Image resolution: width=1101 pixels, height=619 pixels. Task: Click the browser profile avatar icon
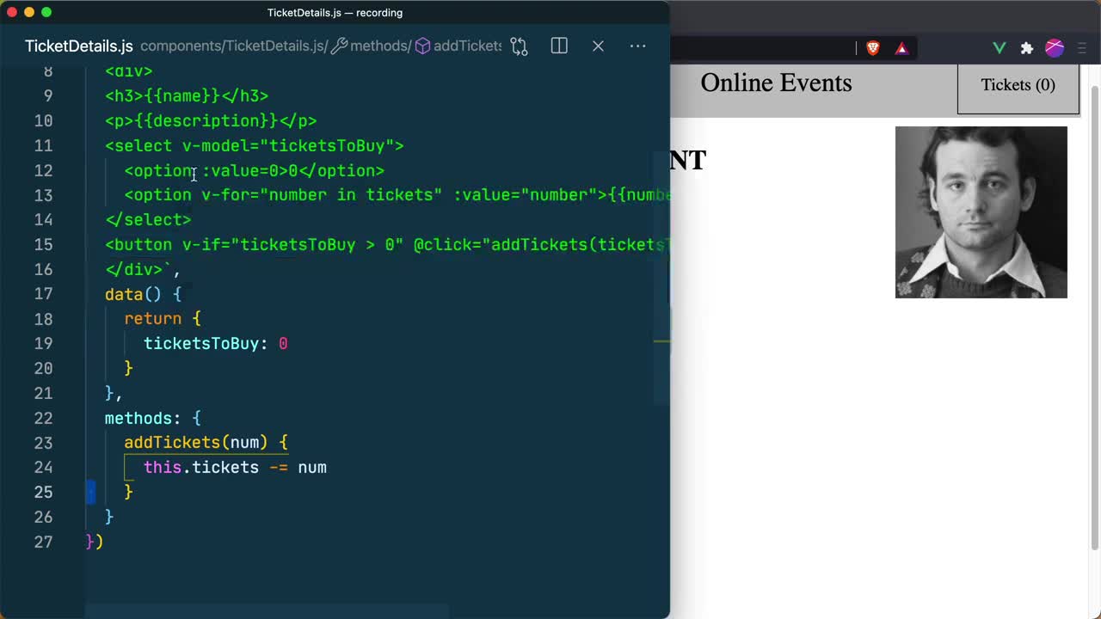point(1055,48)
